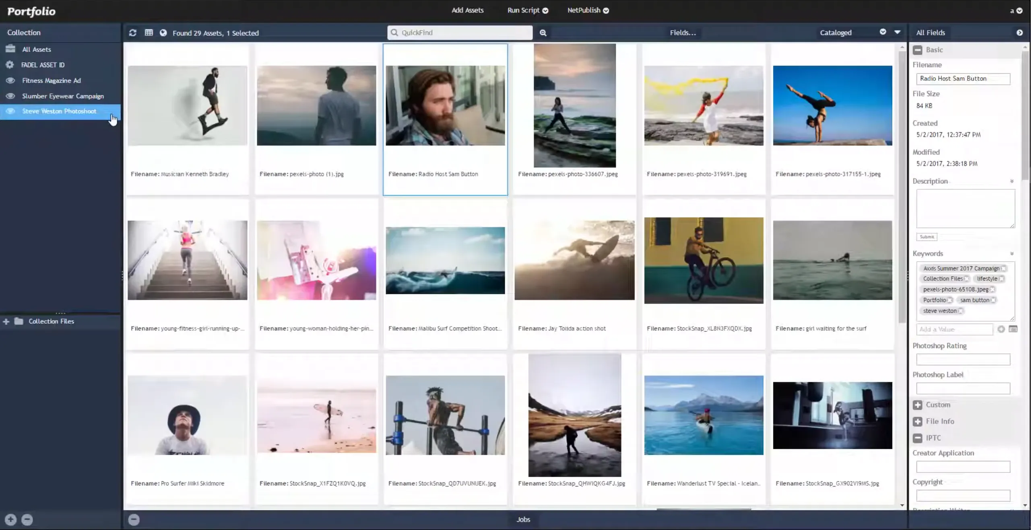Image resolution: width=1032 pixels, height=530 pixels.
Task: Click the arrow icon next to All Fields
Action: [x=1020, y=33]
